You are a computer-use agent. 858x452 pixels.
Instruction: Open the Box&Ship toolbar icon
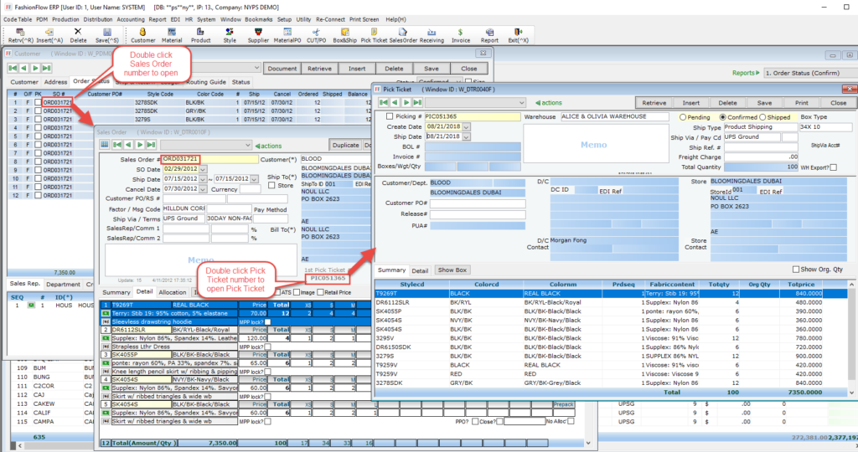click(x=344, y=33)
